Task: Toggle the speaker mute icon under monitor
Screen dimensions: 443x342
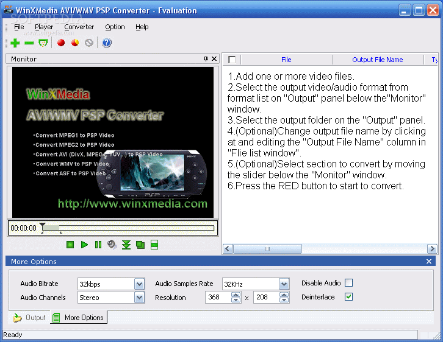Action: click(x=112, y=245)
